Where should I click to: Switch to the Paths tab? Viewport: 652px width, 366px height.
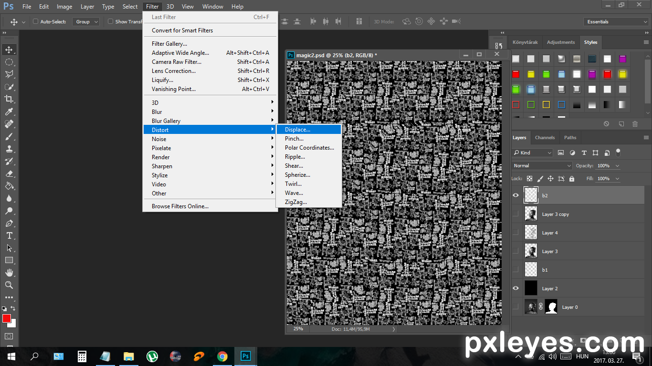click(570, 137)
